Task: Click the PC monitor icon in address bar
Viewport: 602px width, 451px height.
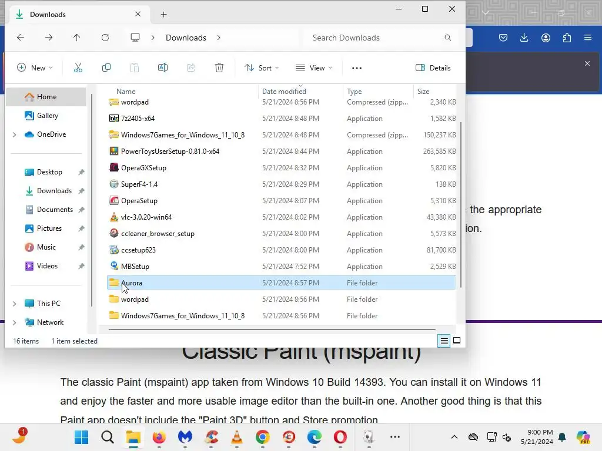Action: (135, 37)
